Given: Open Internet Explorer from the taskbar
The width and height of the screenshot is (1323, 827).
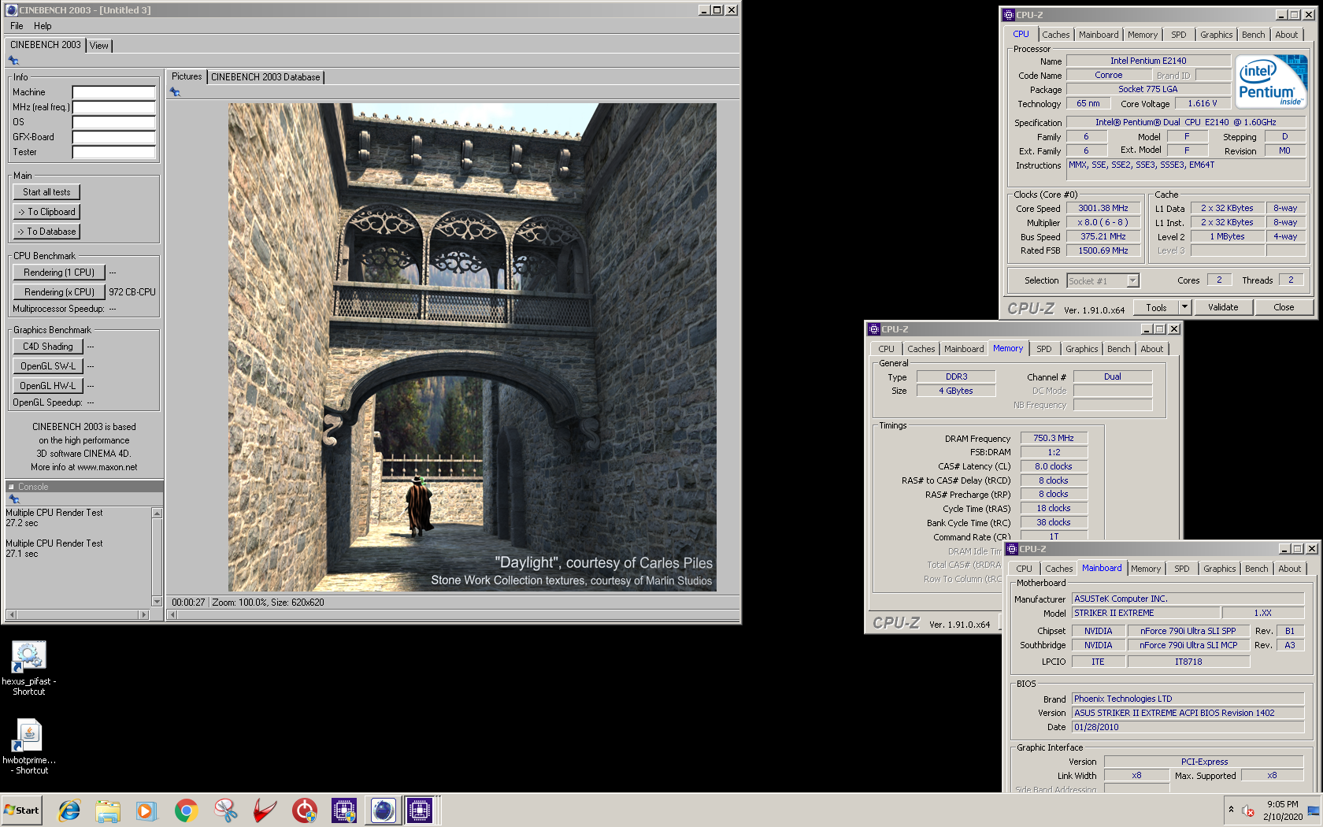Looking at the screenshot, I should click(69, 810).
